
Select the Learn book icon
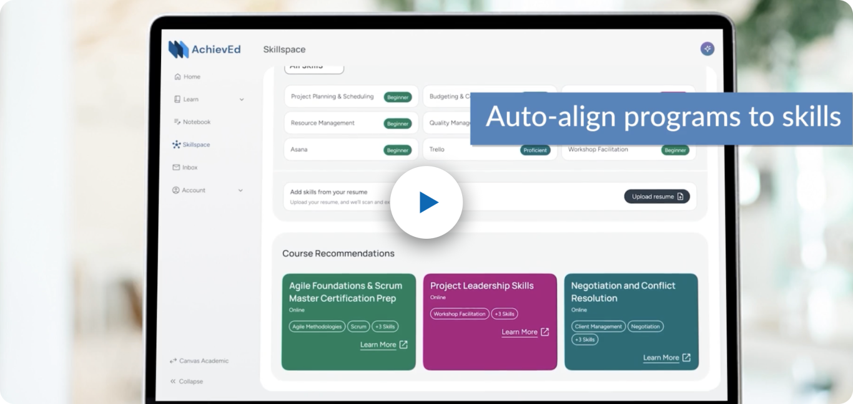[x=178, y=99]
